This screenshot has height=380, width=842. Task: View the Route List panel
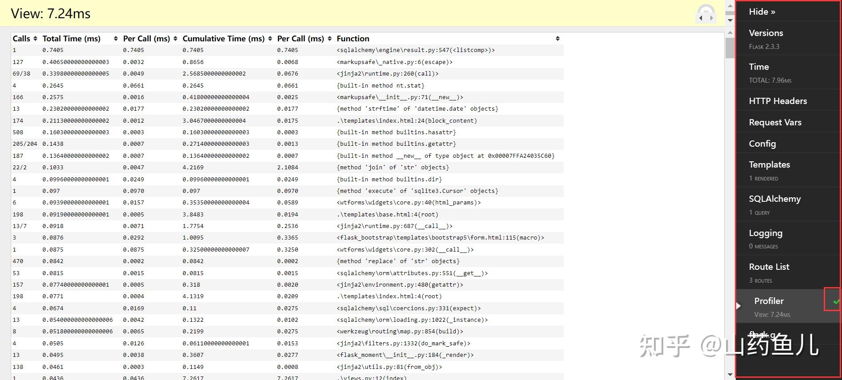(769, 267)
